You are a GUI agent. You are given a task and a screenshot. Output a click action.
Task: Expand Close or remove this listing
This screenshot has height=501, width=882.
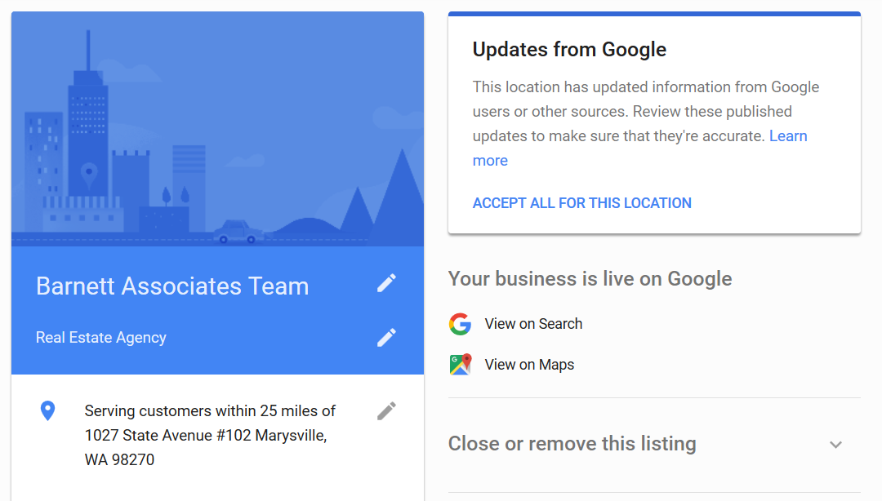pyautogui.click(x=654, y=444)
